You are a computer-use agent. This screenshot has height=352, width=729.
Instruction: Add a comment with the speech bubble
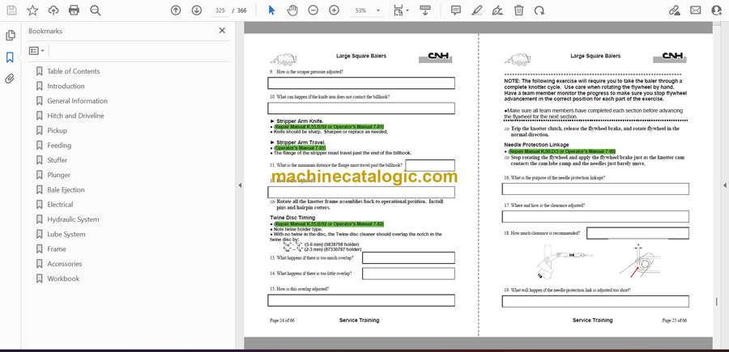[x=455, y=11]
